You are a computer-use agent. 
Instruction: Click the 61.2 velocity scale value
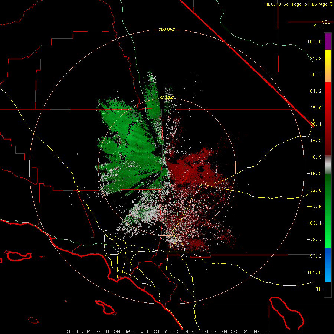316,91
